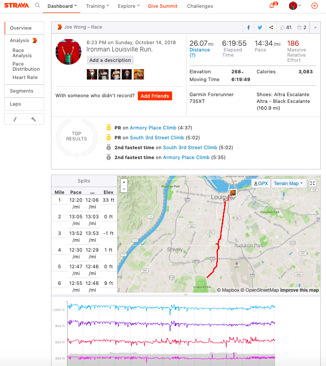Viewport: 326px width, 366px height.
Task: Open the Terrain Map dropdown
Action: [288, 183]
